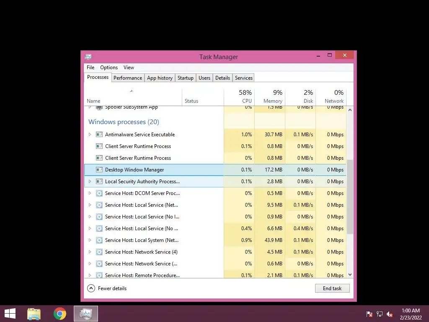The height and width of the screenshot is (322, 429).
Task: Click the vertical scrollbar thumb
Action: 350,197
